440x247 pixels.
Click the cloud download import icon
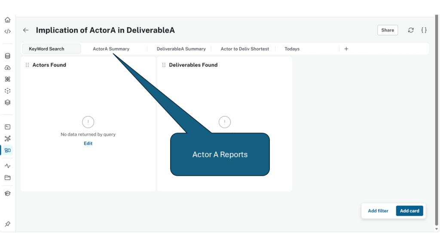click(7, 68)
